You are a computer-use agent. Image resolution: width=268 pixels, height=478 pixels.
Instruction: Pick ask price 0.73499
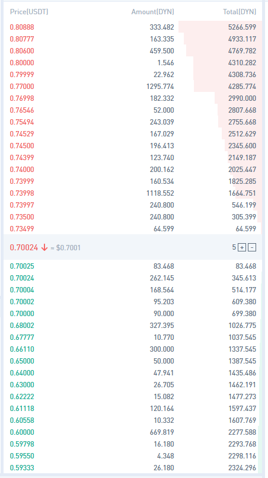coord(22,229)
